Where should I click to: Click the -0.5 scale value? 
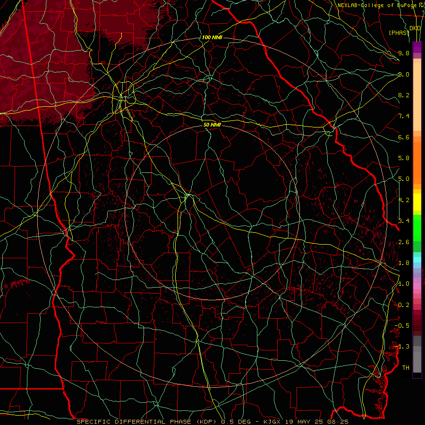pyautogui.click(x=402, y=326)
